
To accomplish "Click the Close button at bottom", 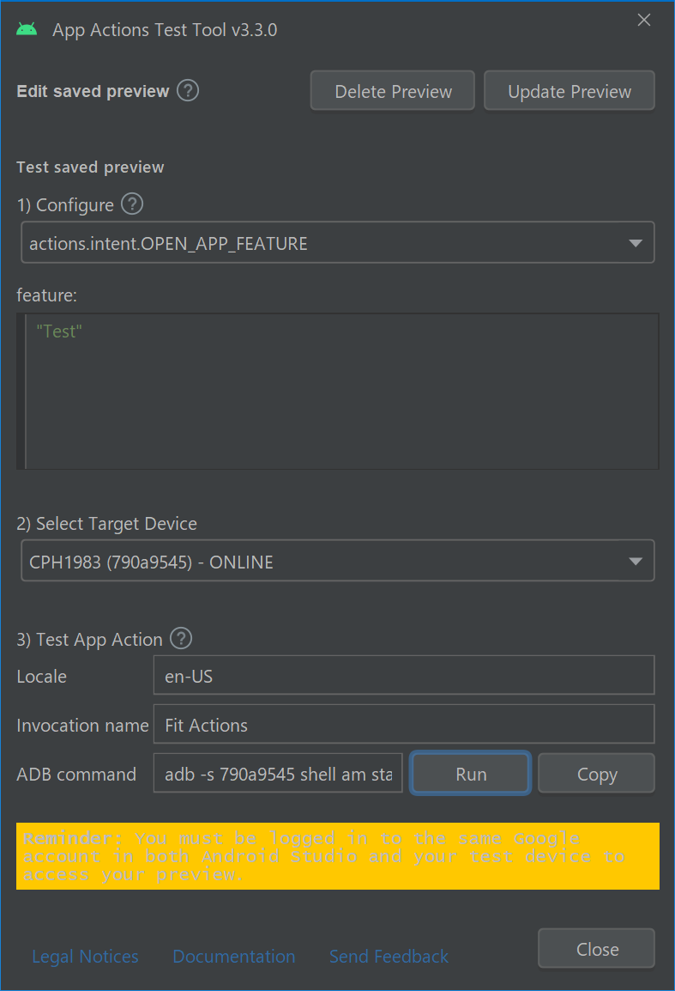I will click(597, 949).
